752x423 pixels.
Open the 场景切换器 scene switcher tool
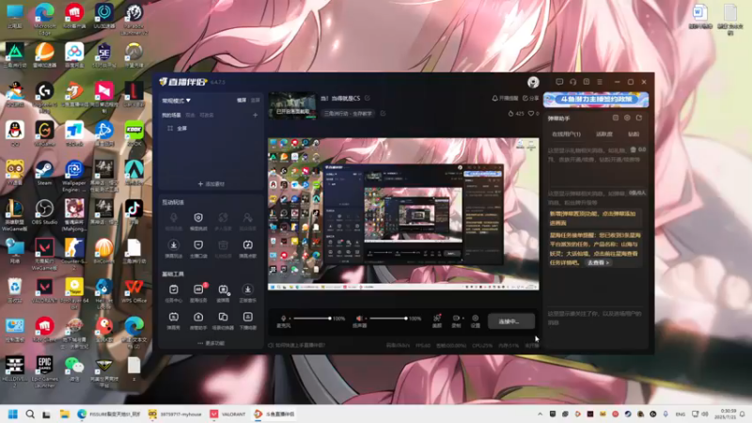tap(223, 321)
